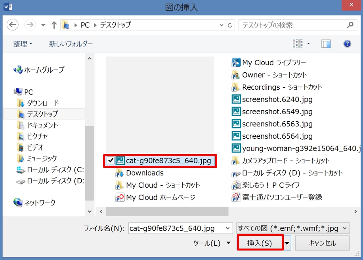Click navigation pane scroll down arrow
The height and width of the screenshot is (260, 363).
(x=90, y=211)
